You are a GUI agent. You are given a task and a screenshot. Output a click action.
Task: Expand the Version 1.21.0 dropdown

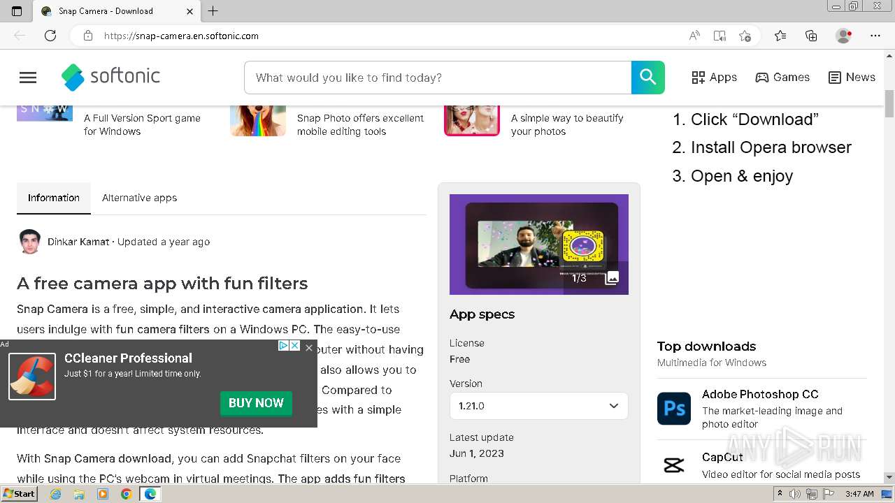pyautogui.click(x=539, y=406)
